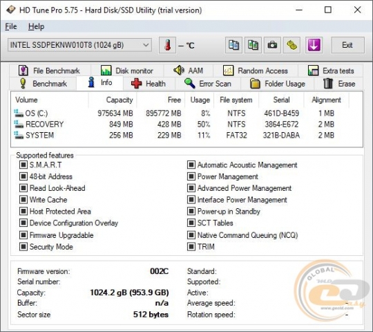Sort by the Free column header
Screen dimensions: 373x332
[x=160, y=100]
